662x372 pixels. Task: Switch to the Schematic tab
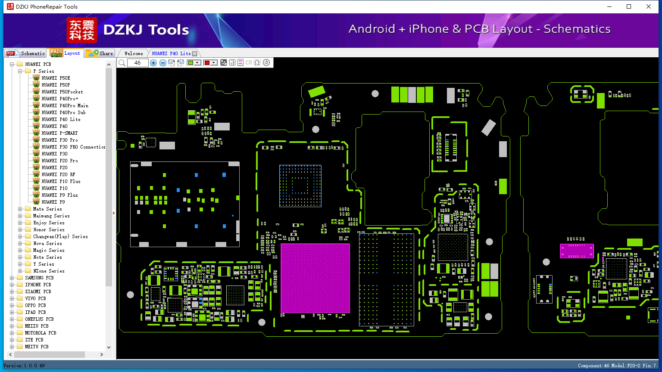(26, 53)
